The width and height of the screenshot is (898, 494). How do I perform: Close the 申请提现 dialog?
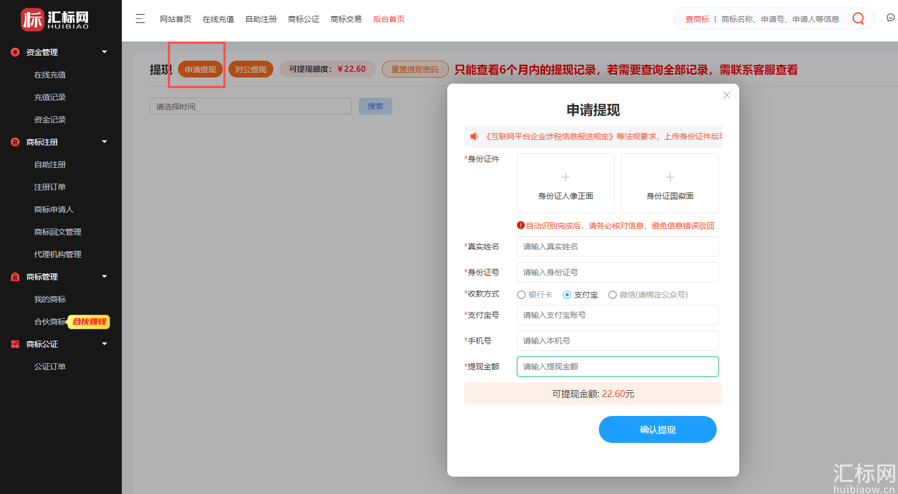tap(727, 95)
